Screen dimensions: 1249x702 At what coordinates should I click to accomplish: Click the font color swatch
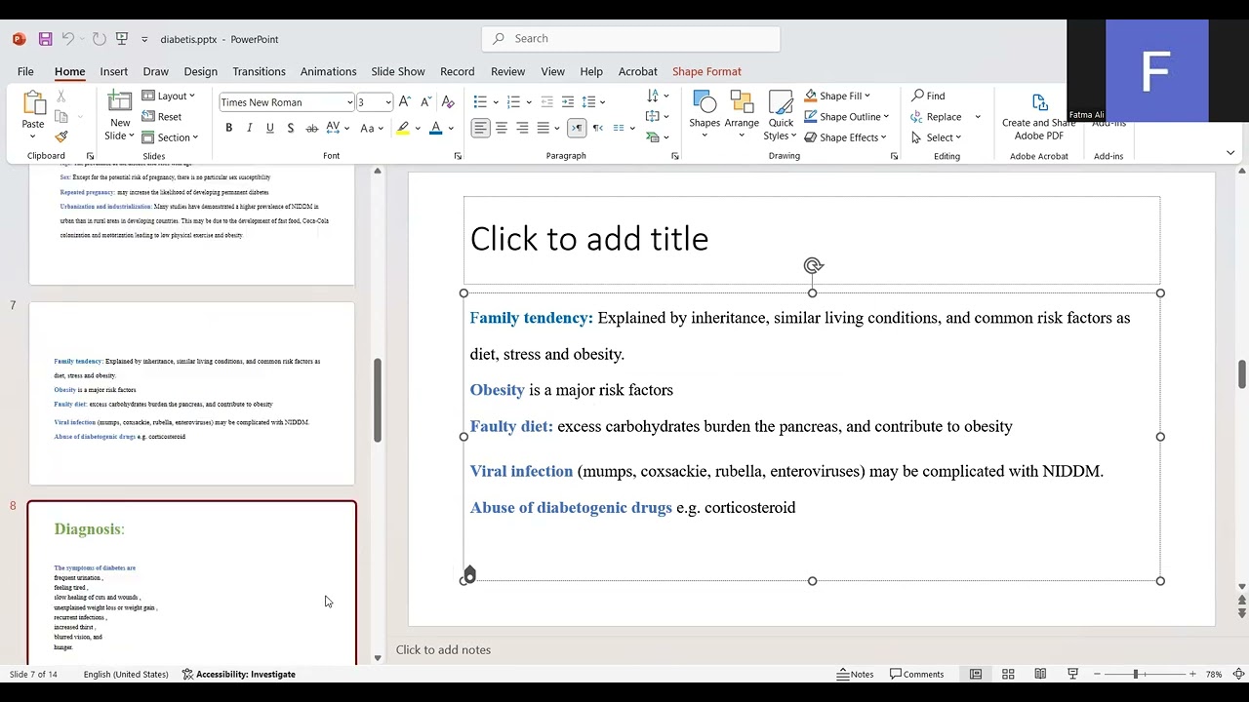pos(435,128)
